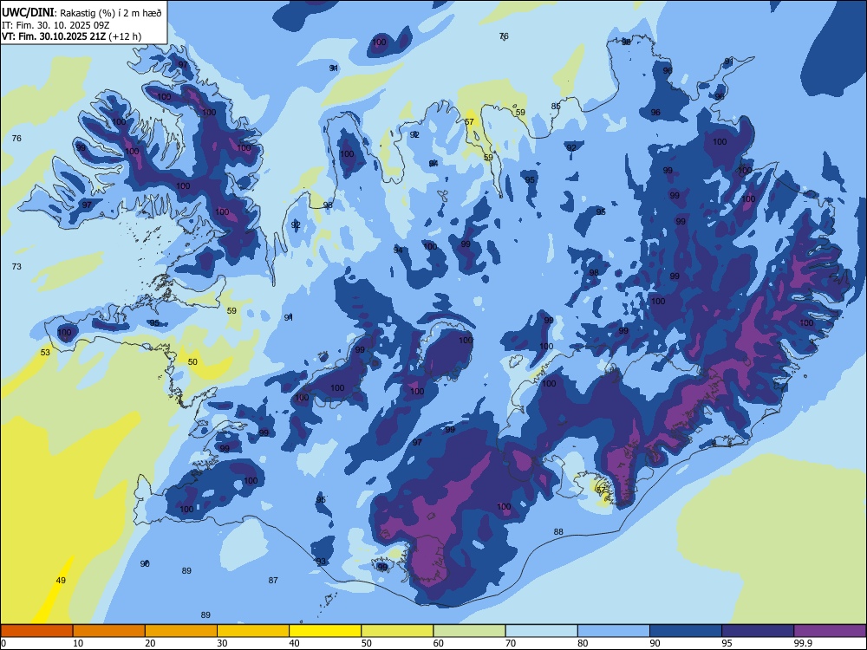Click the humidity value '49' in southwest sea
The image size is (867, 650).
point(61,580)
